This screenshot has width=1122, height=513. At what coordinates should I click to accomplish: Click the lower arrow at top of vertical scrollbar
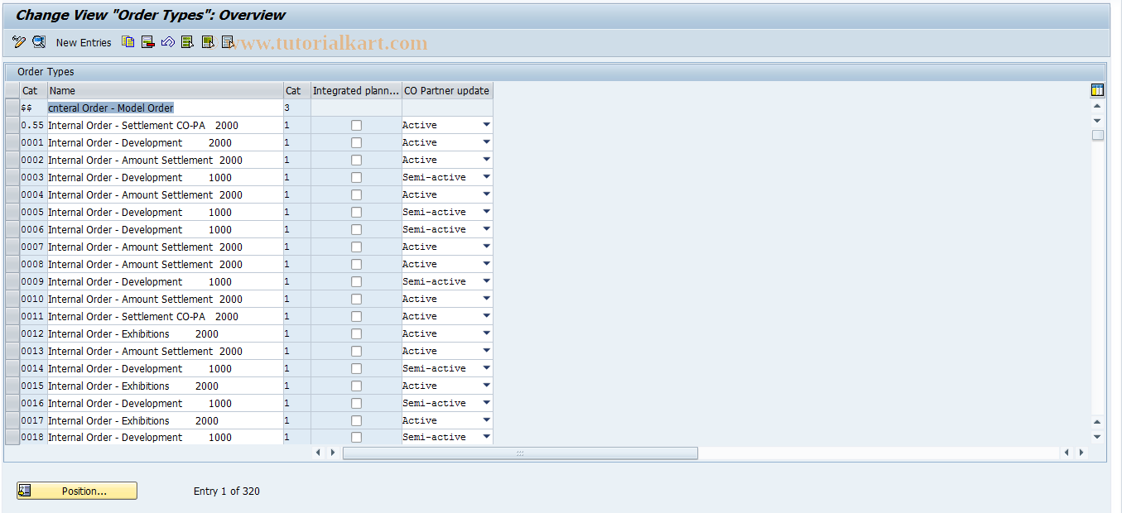[1097, 121]
